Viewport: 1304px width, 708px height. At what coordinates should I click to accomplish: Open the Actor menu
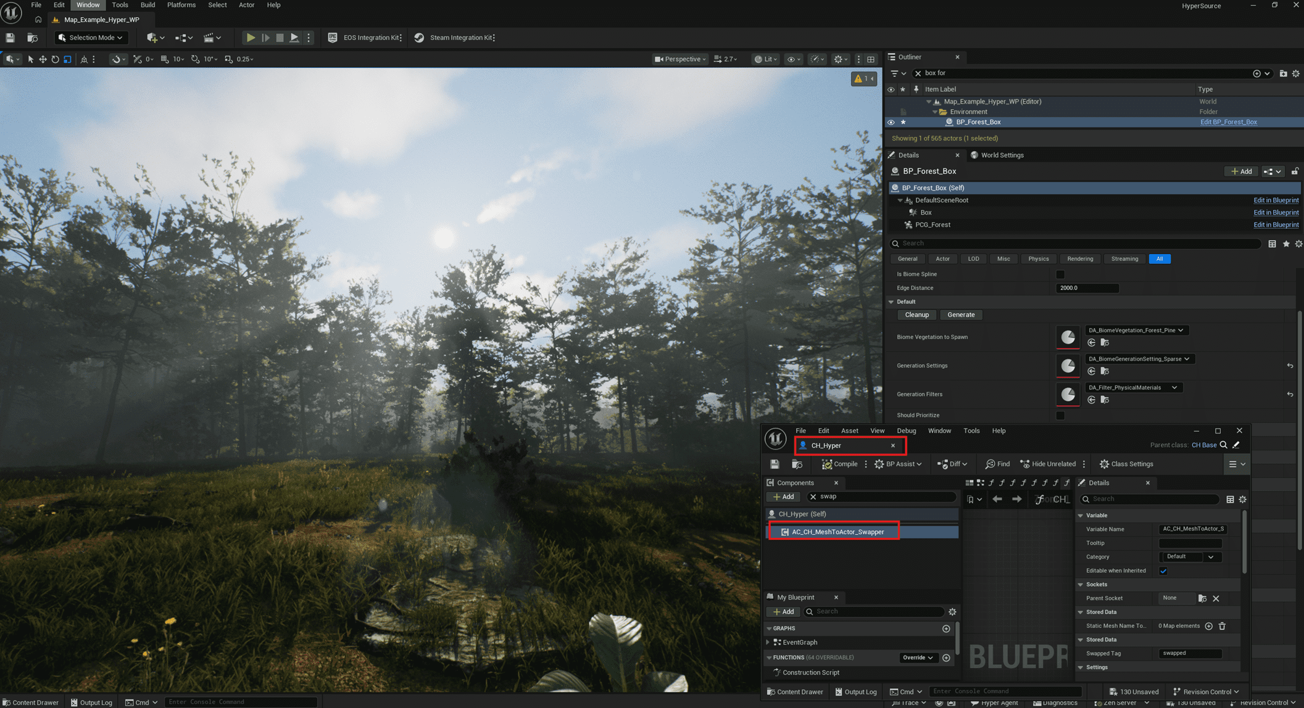tap(246, 5)
